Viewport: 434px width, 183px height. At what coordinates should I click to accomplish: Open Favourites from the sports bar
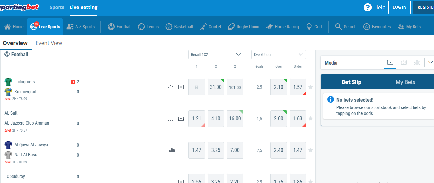[x=377, y=27]
